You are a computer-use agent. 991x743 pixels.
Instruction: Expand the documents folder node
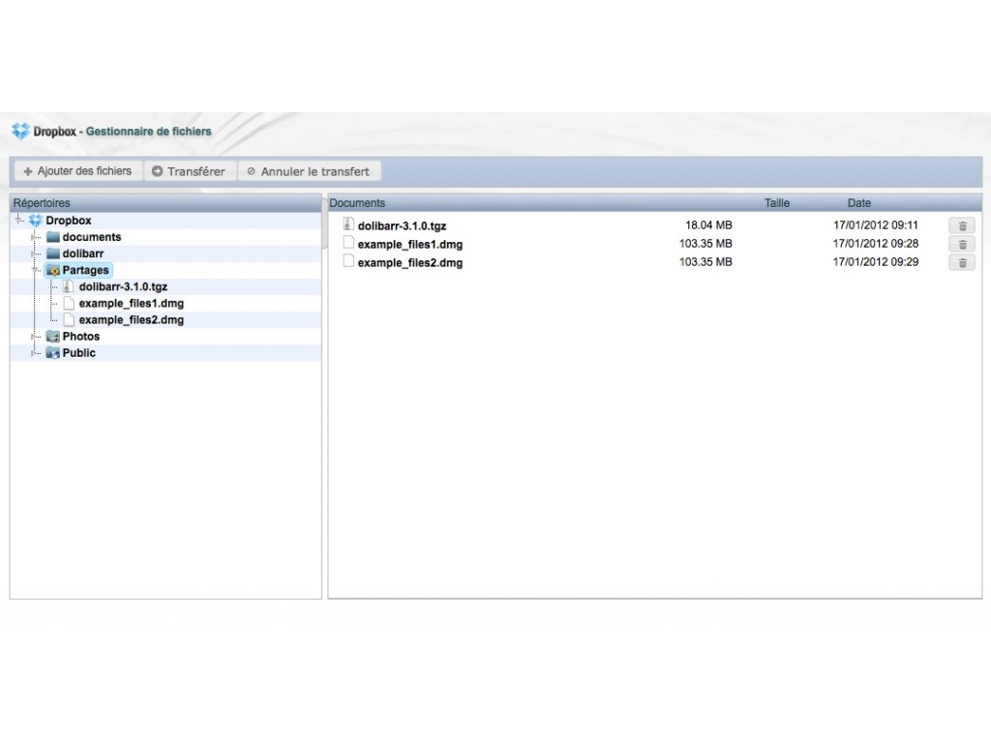(36, 237)
